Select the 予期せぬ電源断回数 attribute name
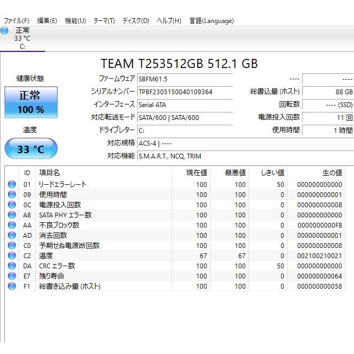The width and height of the screenshot is (354, 354). click(x=69, y=245)
